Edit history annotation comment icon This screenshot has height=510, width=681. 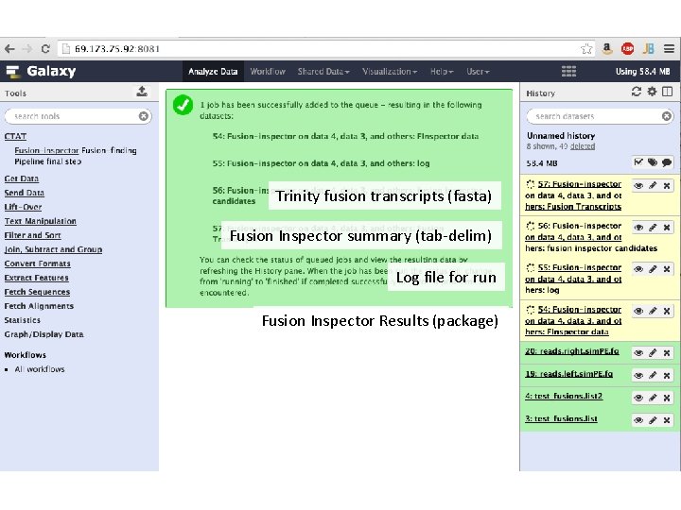(x=667, y=162)
